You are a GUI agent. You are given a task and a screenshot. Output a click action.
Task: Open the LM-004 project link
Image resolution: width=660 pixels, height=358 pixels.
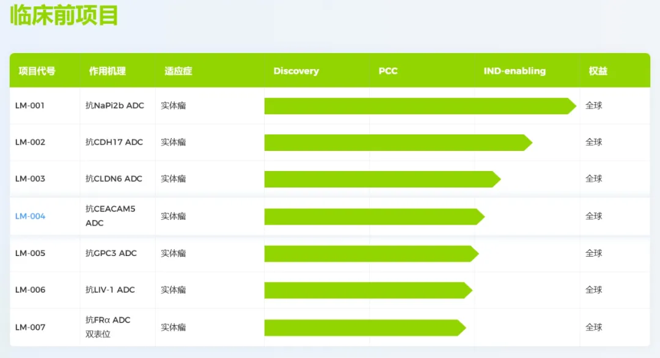pyautogui.click(x=30, y=216)
